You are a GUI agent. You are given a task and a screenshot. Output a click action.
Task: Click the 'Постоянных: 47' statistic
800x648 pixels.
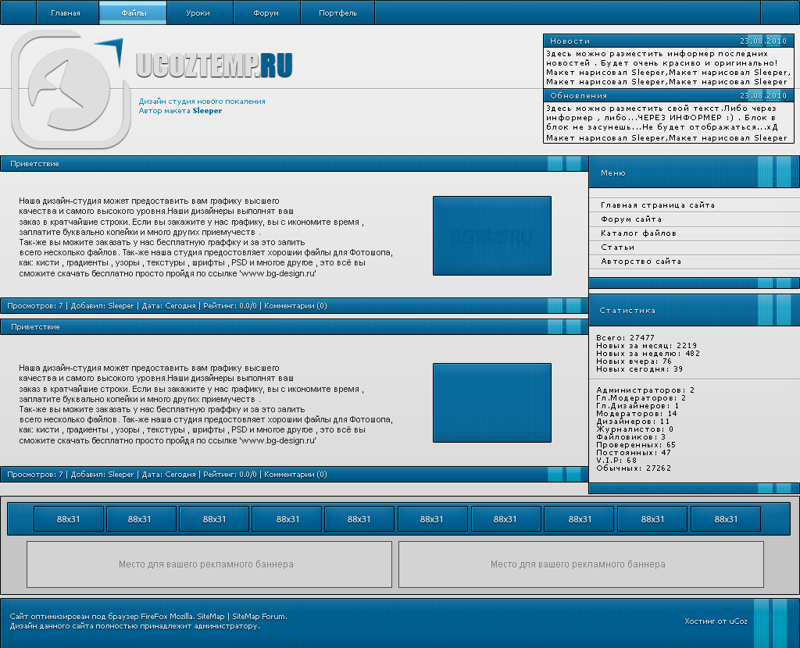click(x=634, y=453)
